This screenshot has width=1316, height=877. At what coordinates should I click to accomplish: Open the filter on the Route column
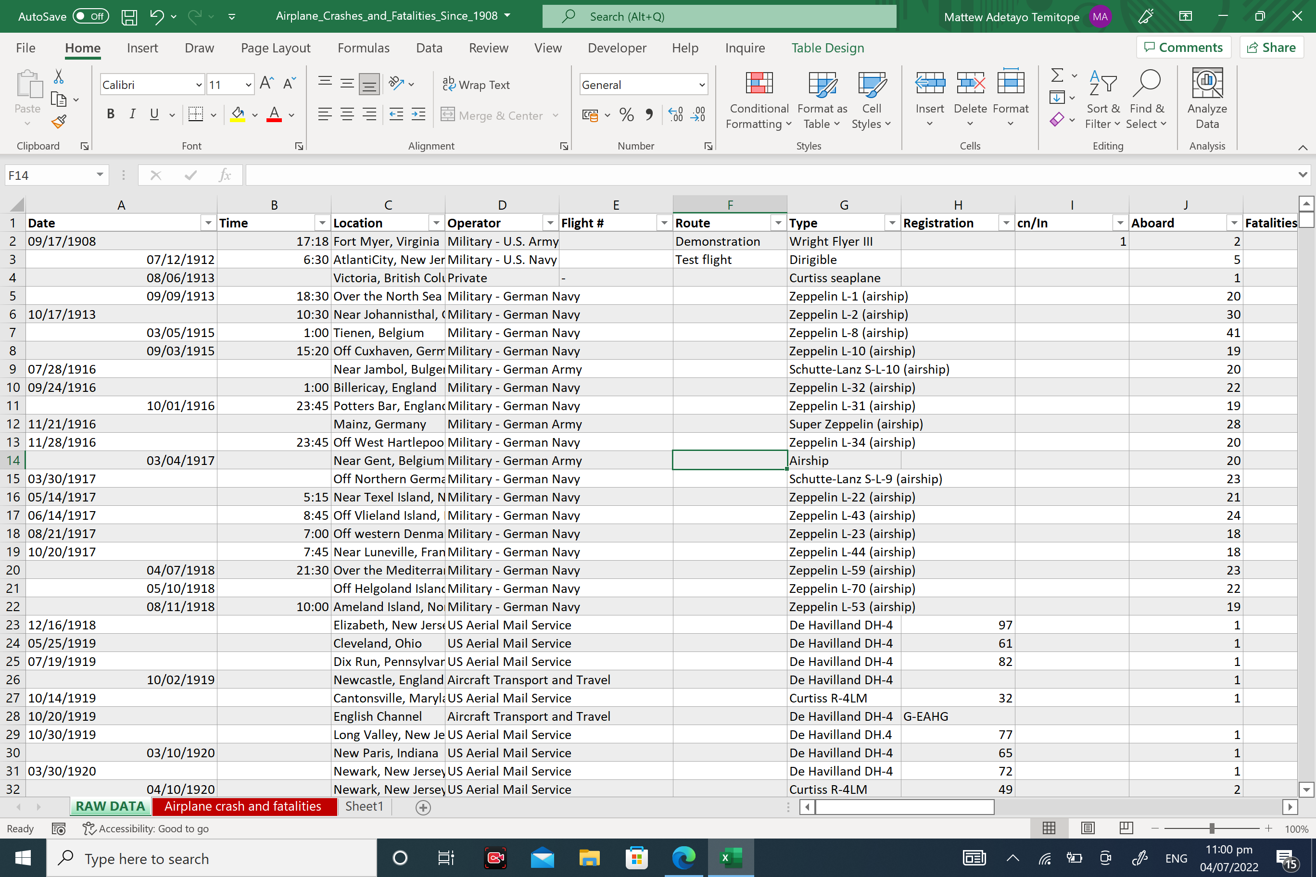coord(778,223)
